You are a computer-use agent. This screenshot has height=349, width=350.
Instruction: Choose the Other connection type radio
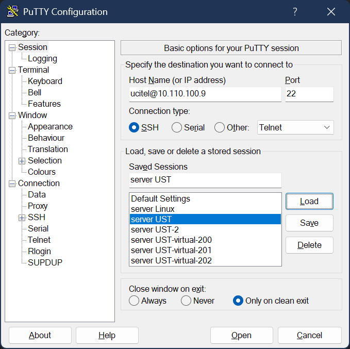(x=220, y=127)
